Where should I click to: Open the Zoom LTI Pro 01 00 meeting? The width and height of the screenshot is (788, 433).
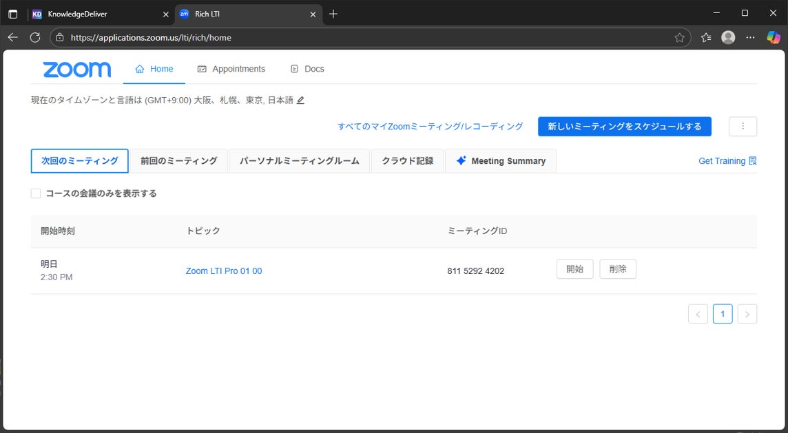[x=224, y=271]
